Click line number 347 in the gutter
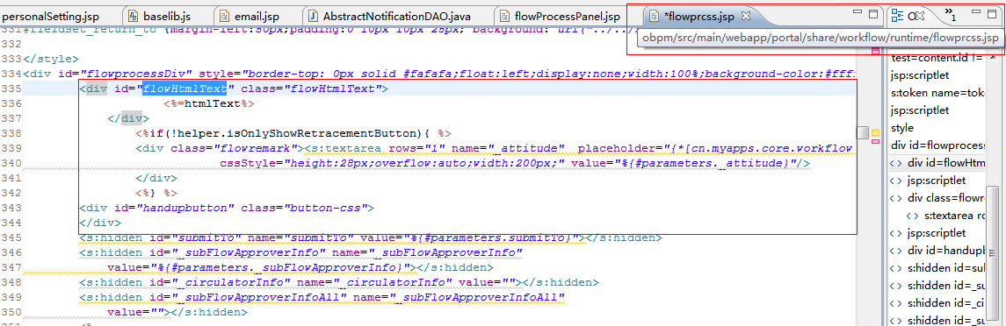This screenshot has height=326, width=1006. tap(11, 267)
